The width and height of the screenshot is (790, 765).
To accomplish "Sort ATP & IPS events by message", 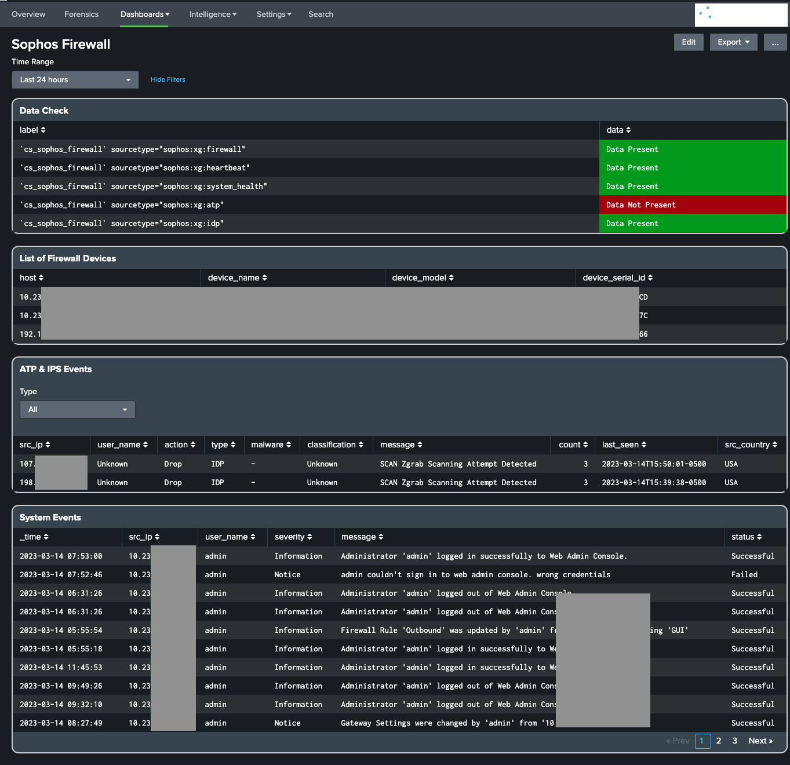I will point(401,445).
